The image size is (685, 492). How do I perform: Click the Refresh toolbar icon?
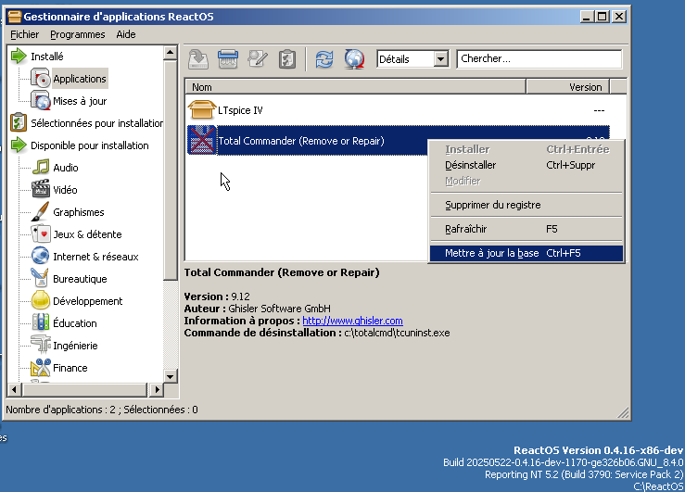[323, 59]
